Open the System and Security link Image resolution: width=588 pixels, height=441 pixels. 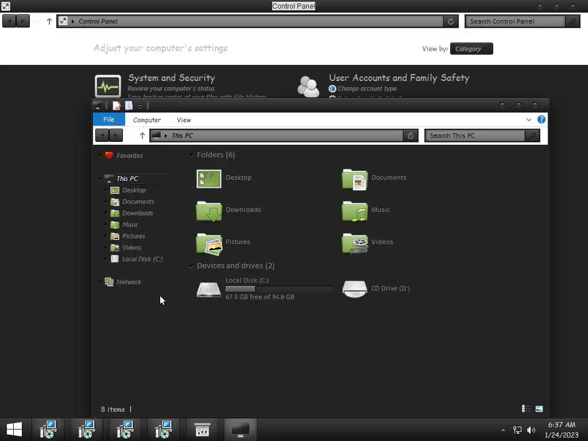coord(171,78)
